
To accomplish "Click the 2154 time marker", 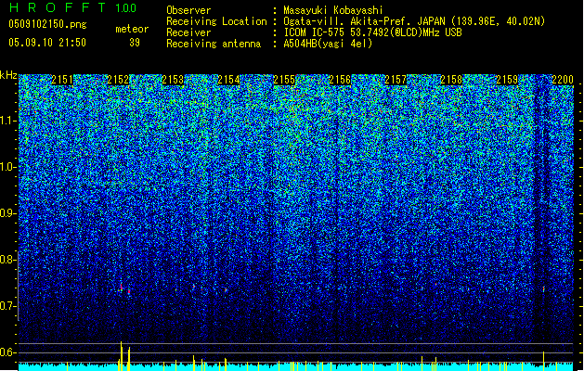I will [228, 80].
